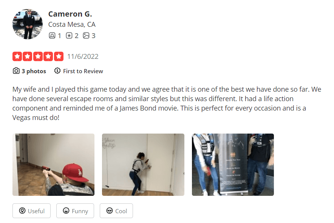Click the photos count image icon

tap(86, 35)
